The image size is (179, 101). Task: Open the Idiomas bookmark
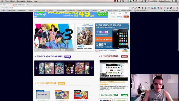[x=94, y=11]
